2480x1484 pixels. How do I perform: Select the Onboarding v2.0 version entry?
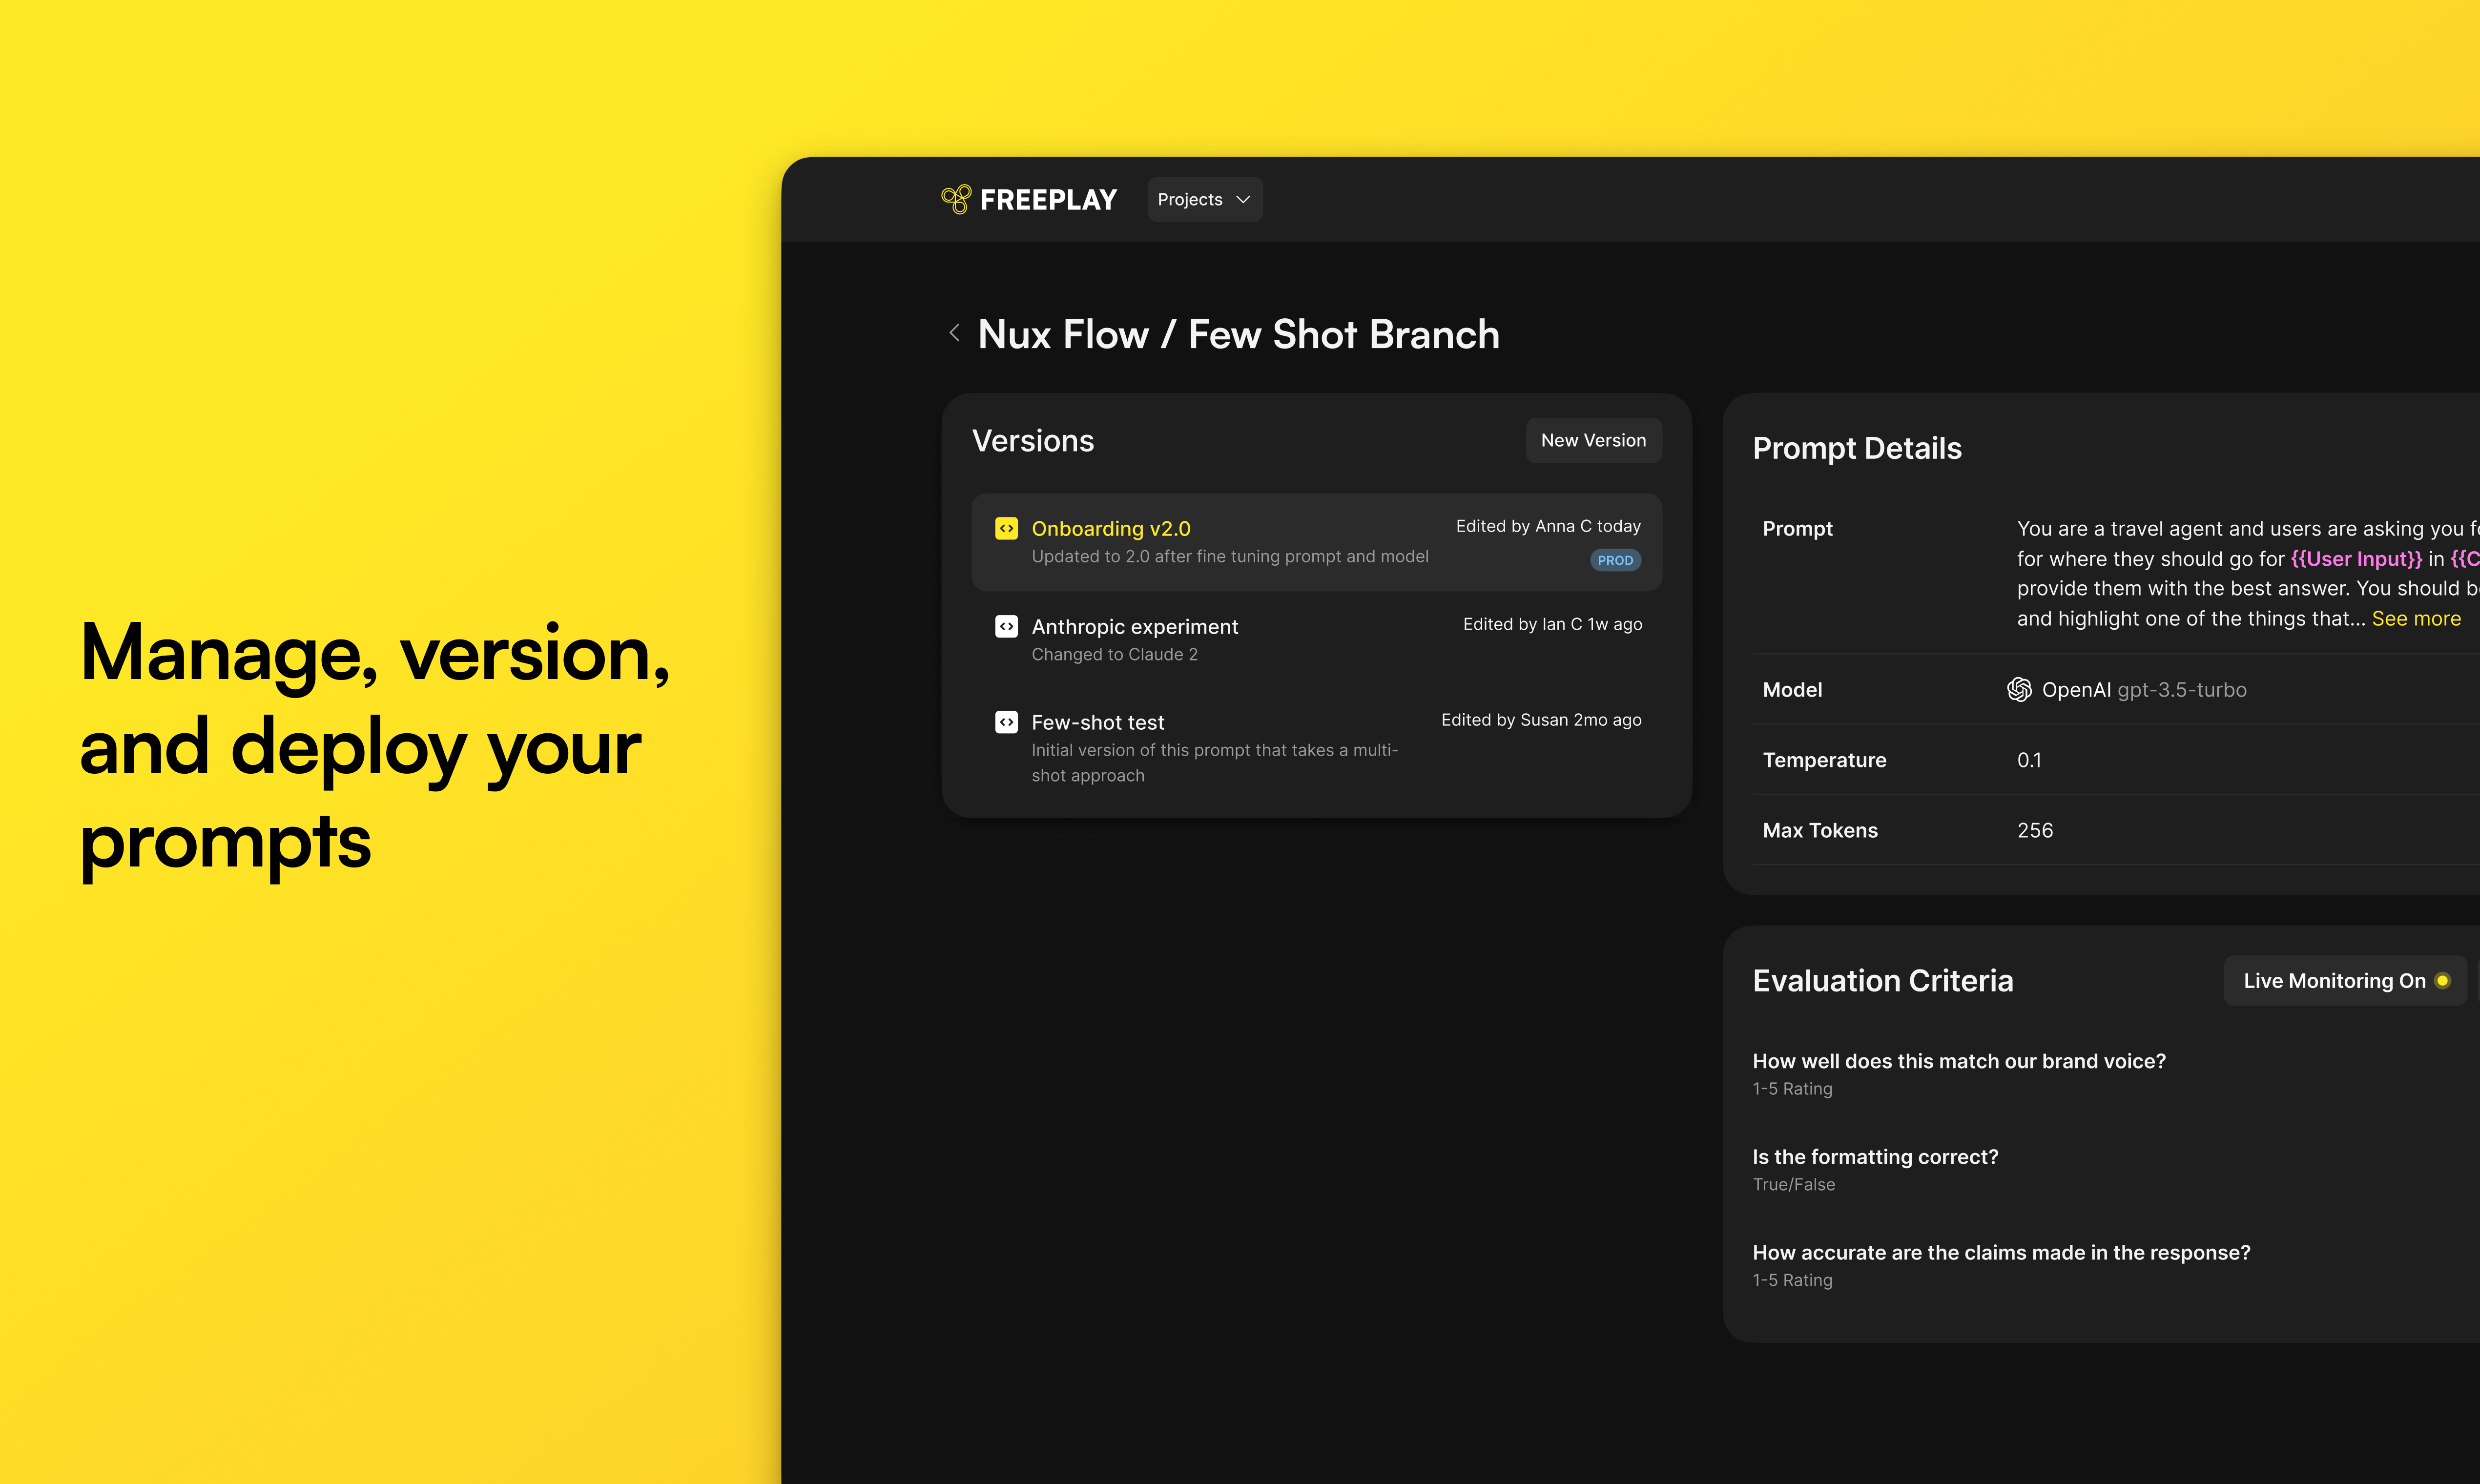pyautogui.click(x=1110, y=529)
